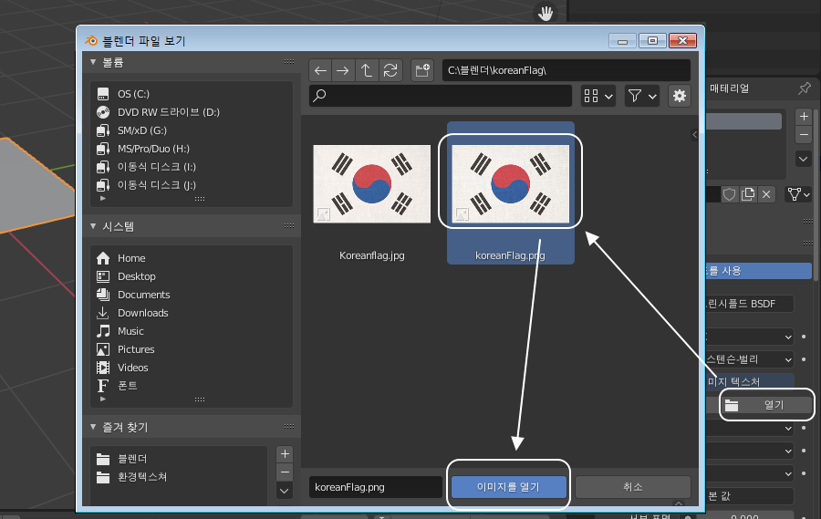Create a new folder

[422, 70]
